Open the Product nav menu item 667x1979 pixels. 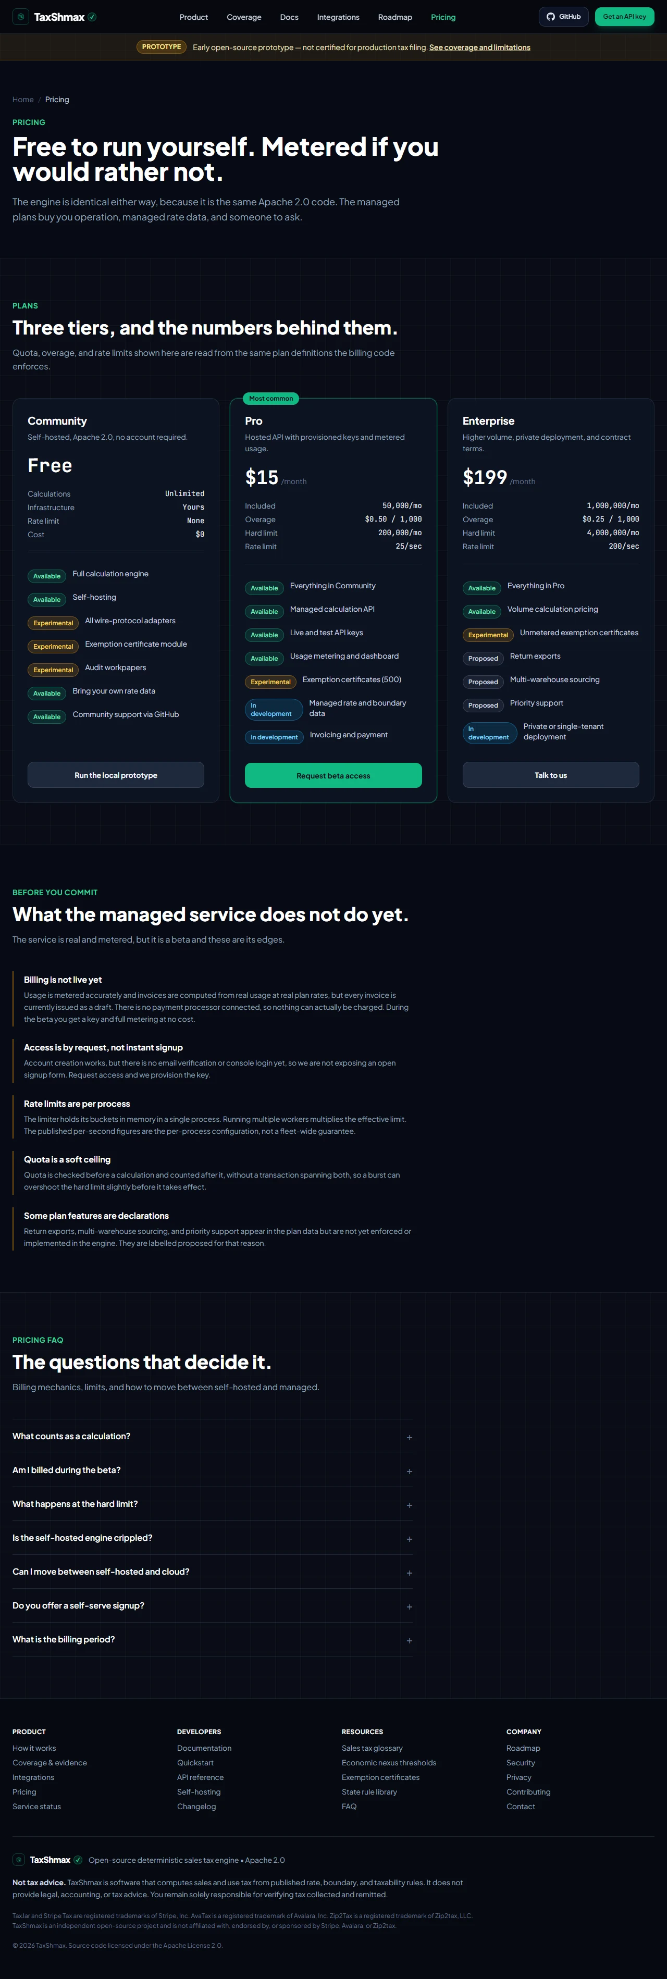click(194, 17)
